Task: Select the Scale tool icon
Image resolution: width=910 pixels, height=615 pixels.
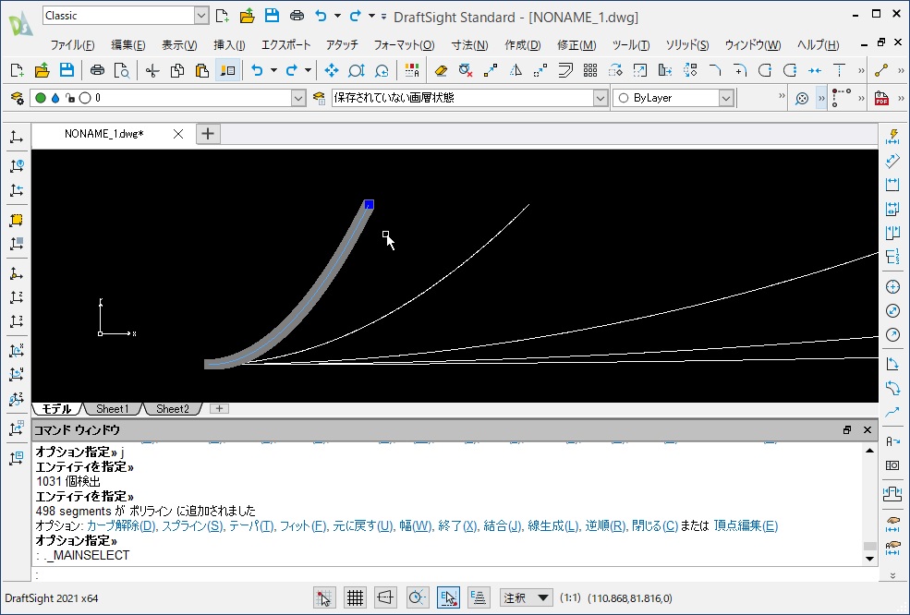Action: 639,71
